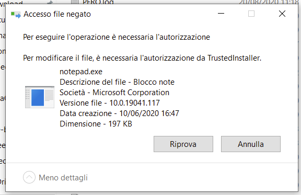Screen dimensions: 301x195
Task: Select the heading about necessaria l'autorizzazione
Action: tap(117, 37)
